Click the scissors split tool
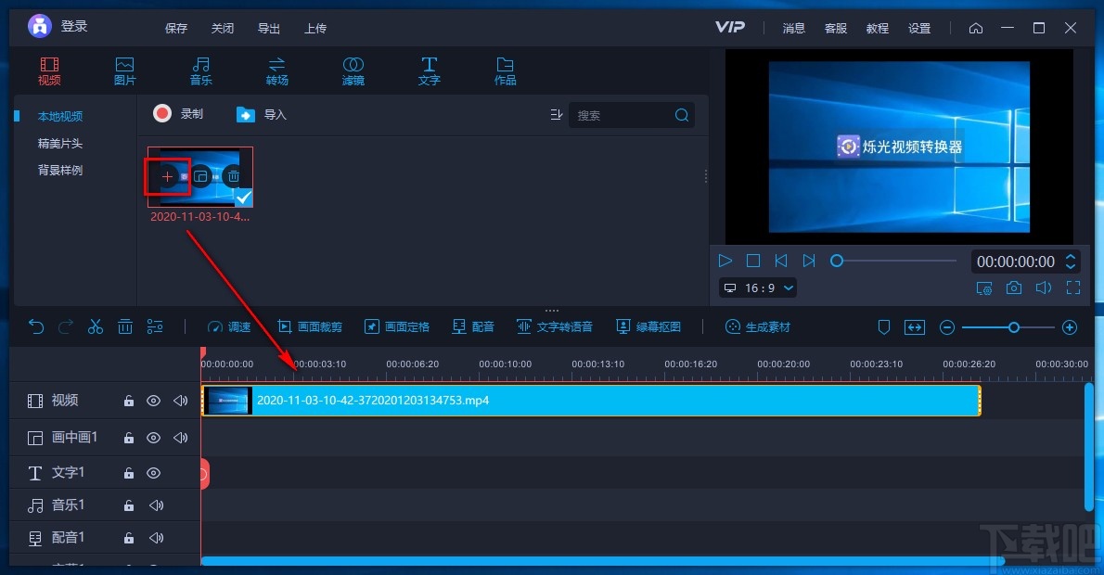1104x575 pixels. (95, 326)
